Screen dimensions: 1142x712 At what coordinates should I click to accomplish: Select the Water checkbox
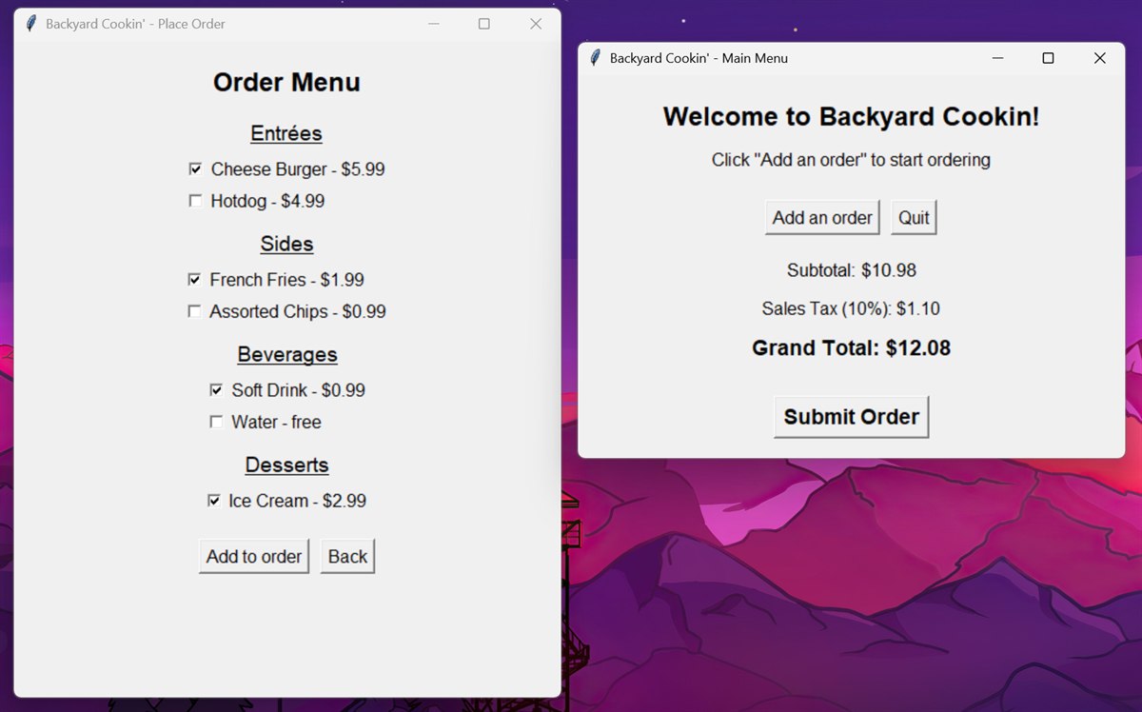pos(216,422)
